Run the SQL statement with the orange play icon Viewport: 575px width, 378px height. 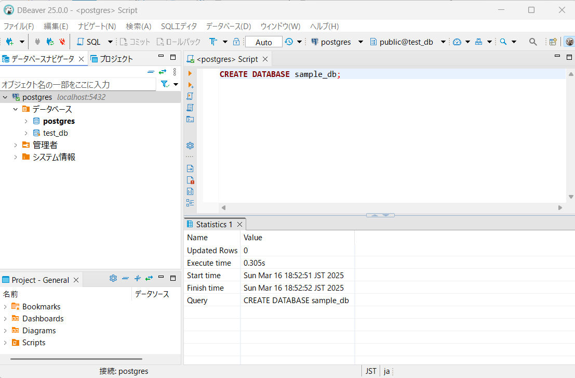coord(190,73)
